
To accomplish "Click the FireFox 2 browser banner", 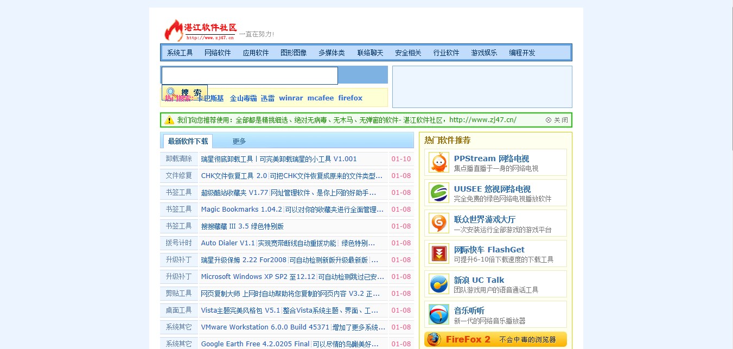I will [496, 339].
